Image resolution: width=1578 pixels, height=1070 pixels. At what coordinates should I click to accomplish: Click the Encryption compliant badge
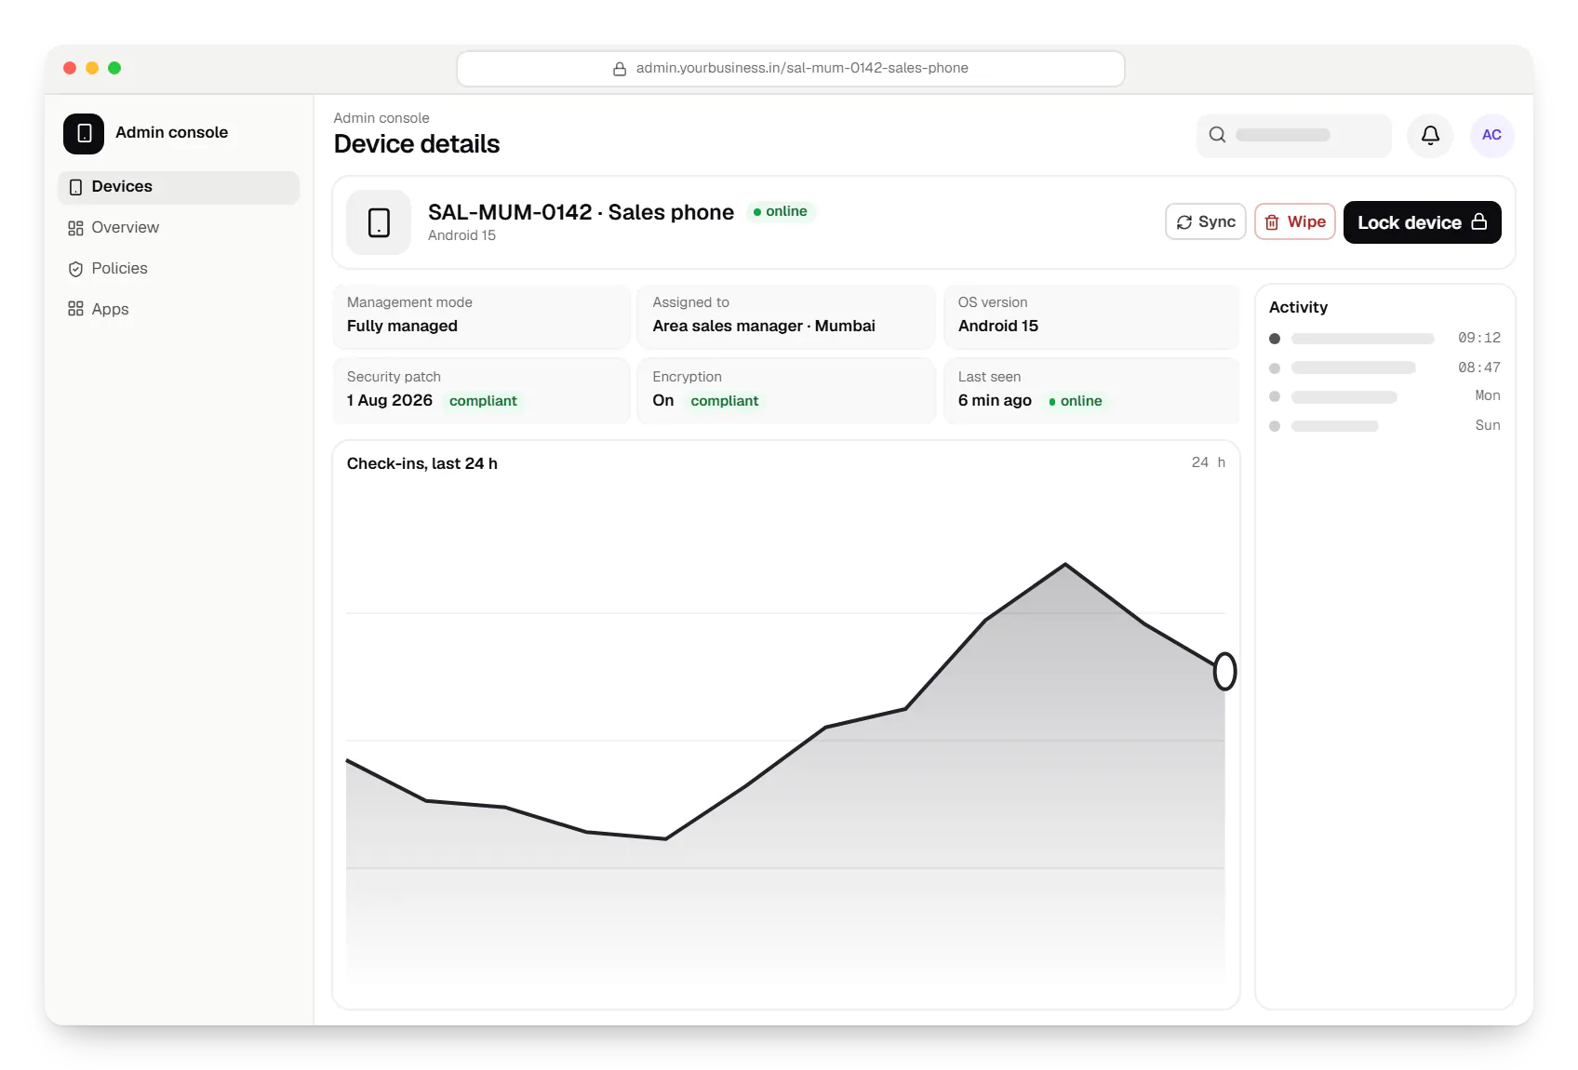(725, 401)
